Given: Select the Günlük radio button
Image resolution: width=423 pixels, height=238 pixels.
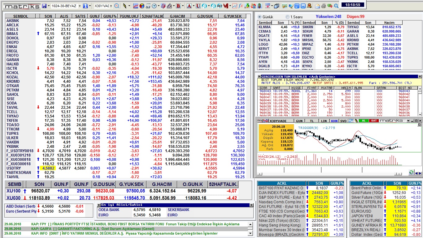Looking at the screenshot, I should 260,17.
